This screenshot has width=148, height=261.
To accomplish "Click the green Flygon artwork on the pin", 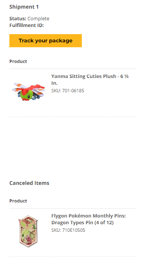I will [28, 231].
